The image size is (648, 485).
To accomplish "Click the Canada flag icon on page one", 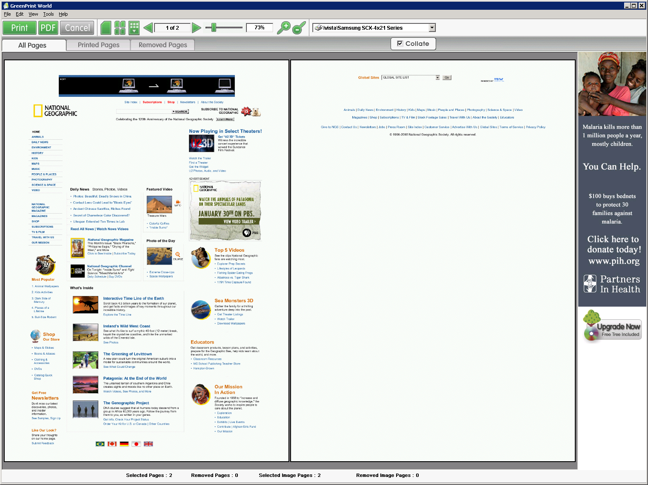I will [x=112, y=444].
